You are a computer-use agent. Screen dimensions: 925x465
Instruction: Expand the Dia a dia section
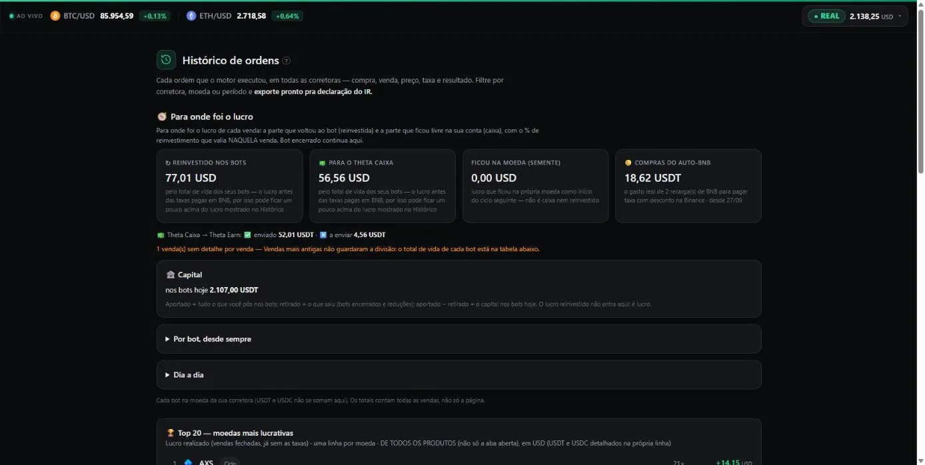(459, 374)
